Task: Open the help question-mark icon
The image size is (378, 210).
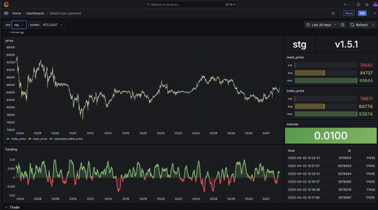Action: [359, 5]
